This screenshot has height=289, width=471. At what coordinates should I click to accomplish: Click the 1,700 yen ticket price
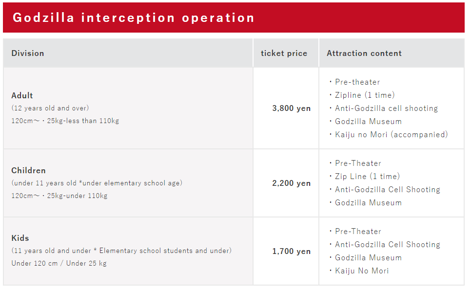click(x=292, y=251)
